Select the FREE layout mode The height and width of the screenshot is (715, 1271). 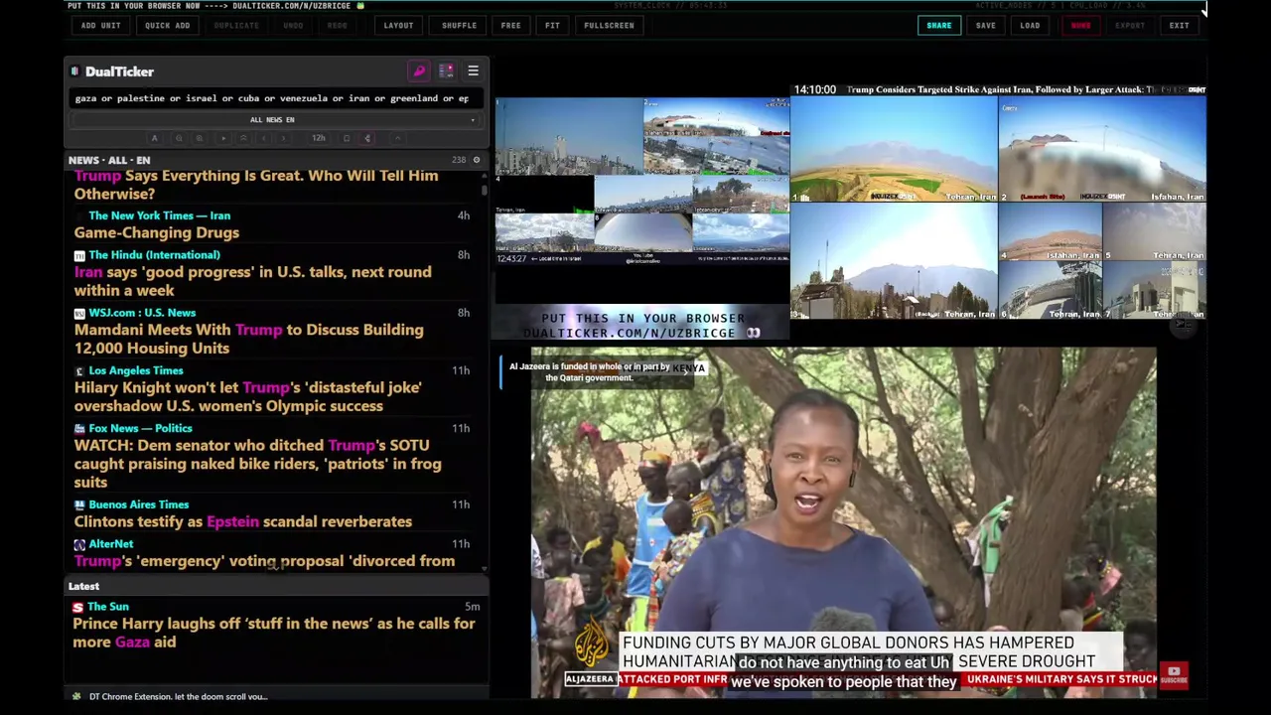click(x=510, y=26)
